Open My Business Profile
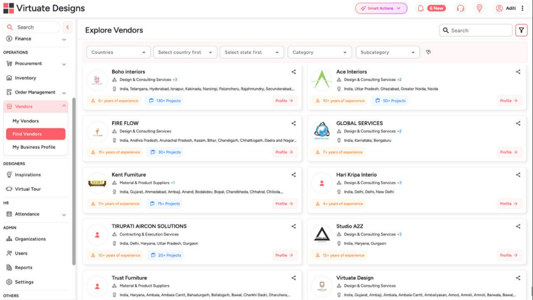This screenshot has width=533, height=300. tap(33, 147)
